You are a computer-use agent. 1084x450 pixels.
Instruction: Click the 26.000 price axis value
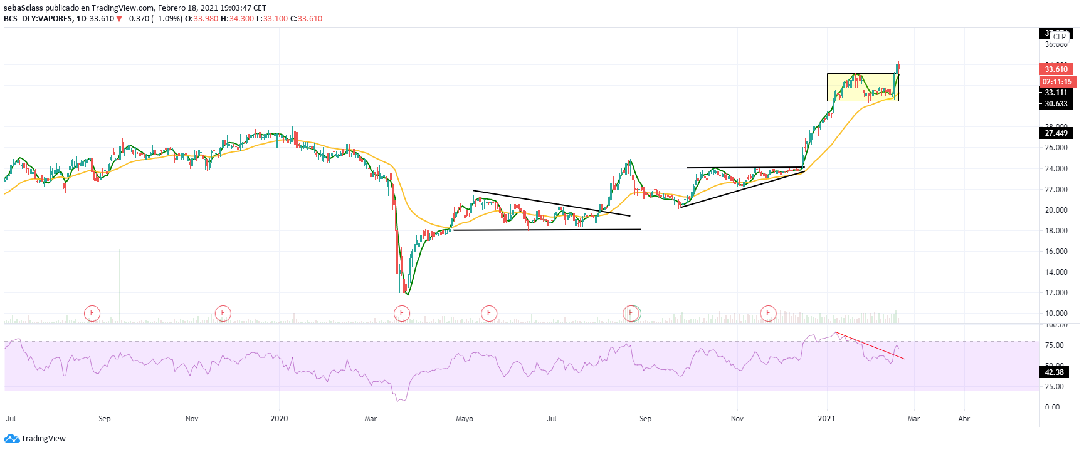1056,148
